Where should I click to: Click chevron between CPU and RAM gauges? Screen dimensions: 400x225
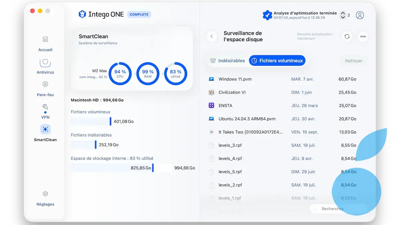(x=135, y=74)
